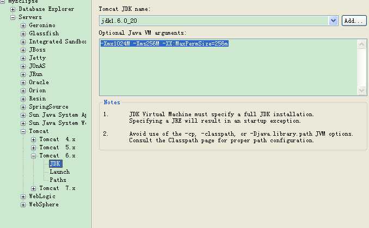Expand the Tomcat 7.x node

point(33,188)
